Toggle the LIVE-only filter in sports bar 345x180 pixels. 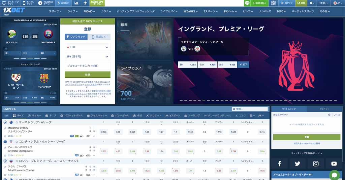point(6,116)
